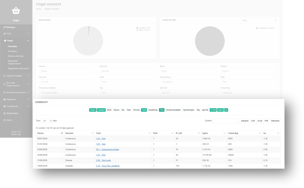Viewport: 304px width, 188px height.
Task: Open the Rapportages document icon
Action: 4,113
